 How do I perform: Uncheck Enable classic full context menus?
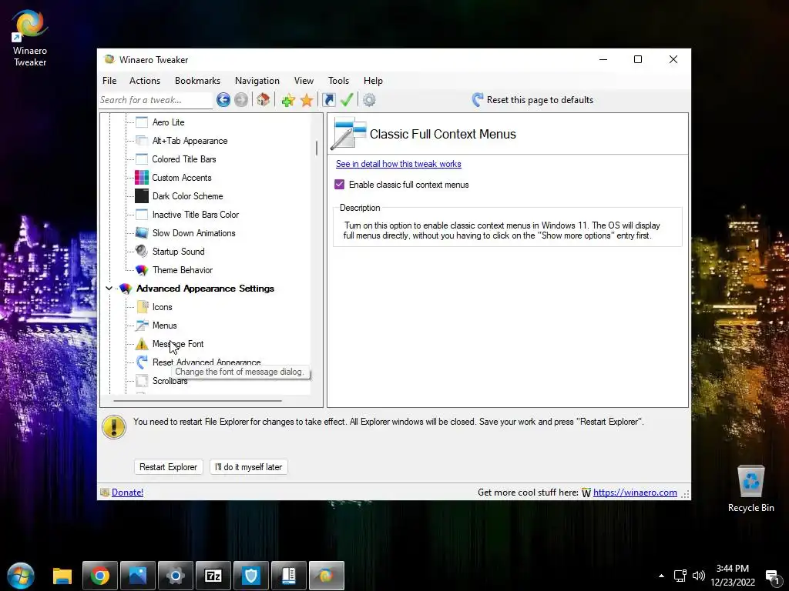coord(340,185)
